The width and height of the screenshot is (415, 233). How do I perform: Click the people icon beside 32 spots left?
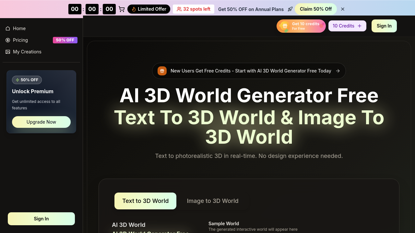[179, 9]
